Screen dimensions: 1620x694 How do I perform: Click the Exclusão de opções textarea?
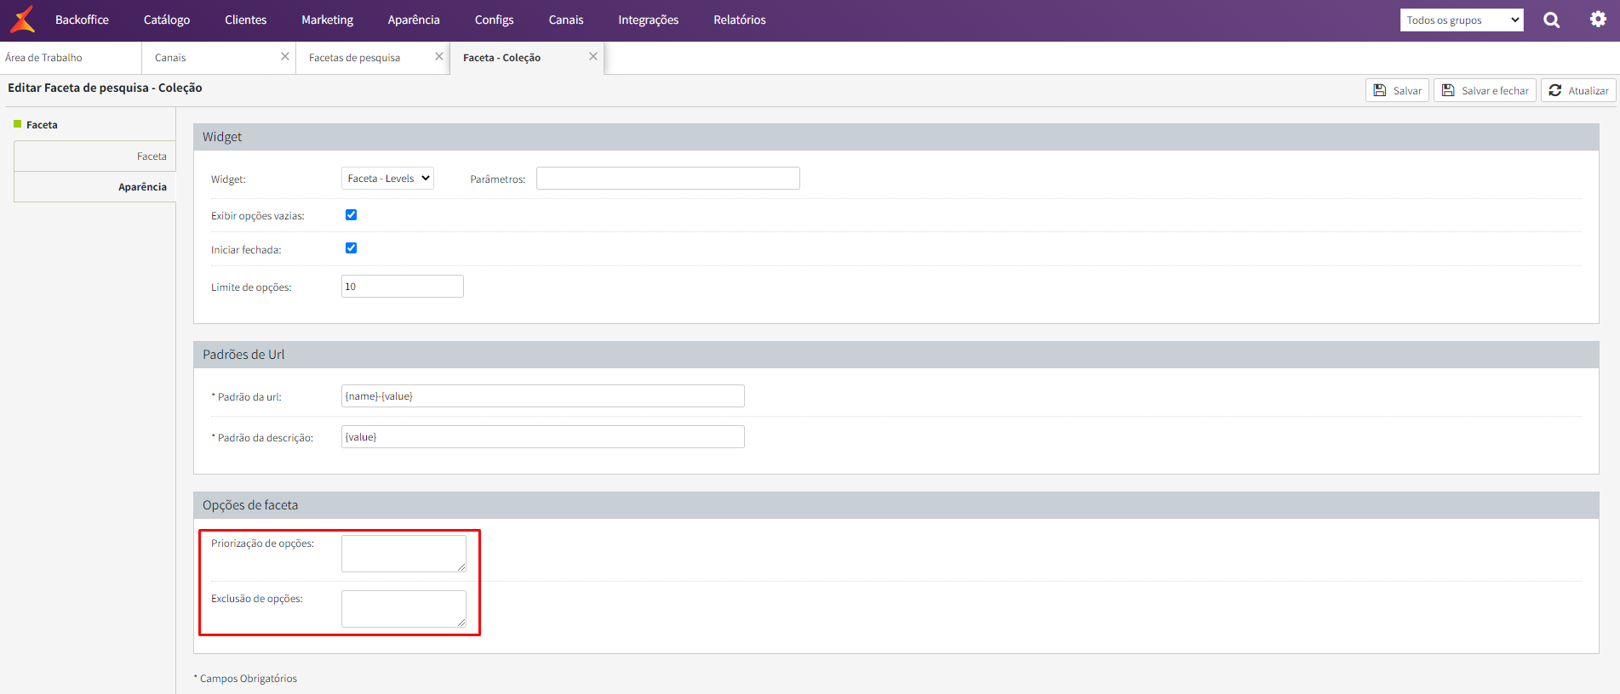(x=404, y=609)
